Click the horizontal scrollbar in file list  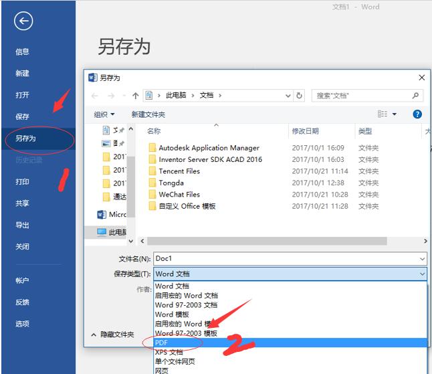(x=267, y=241)
